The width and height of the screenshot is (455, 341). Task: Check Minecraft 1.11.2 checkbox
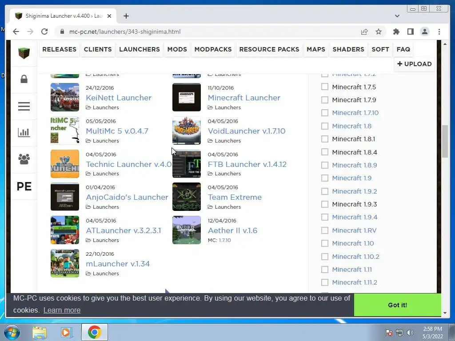click(x=325, y=282)
